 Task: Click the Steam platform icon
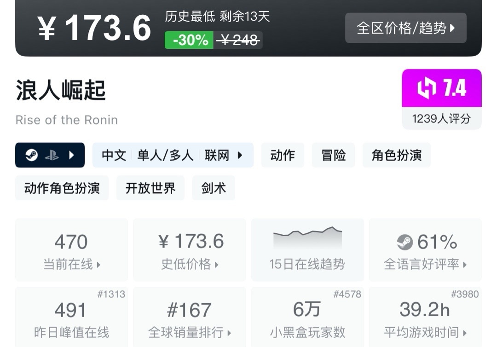[32, 155]
